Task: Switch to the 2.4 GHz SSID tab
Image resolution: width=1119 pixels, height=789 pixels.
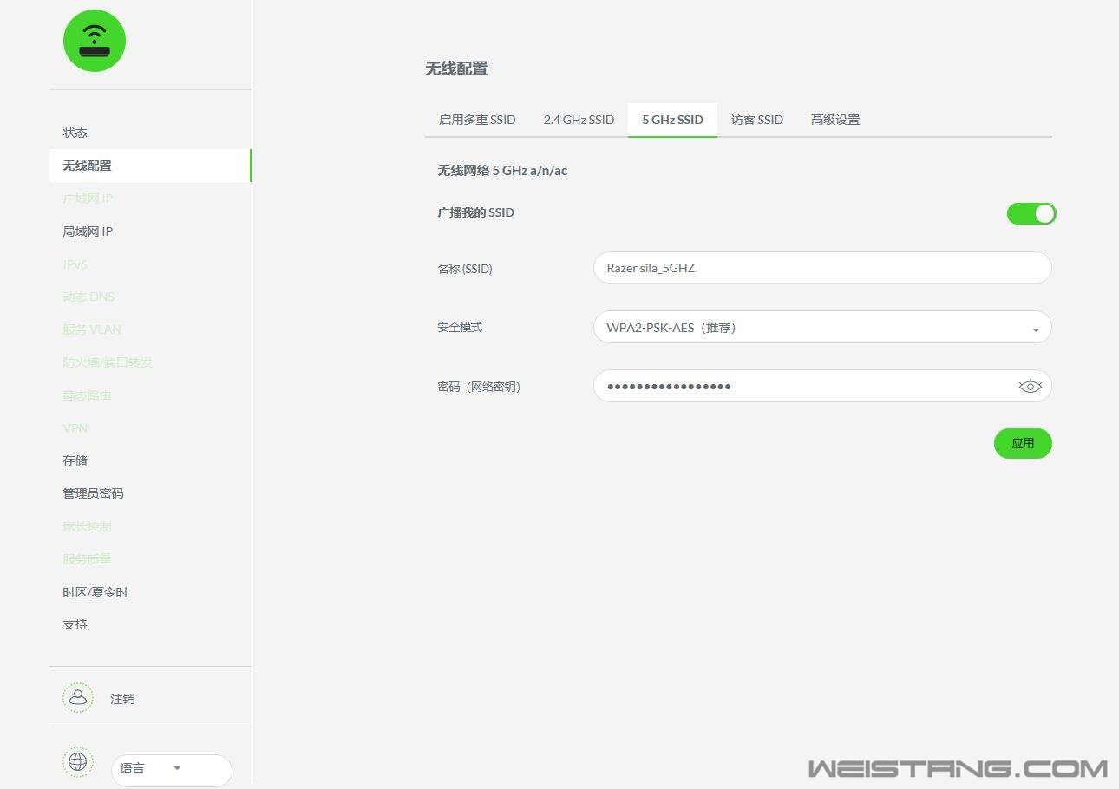Action: pos(579,120)
